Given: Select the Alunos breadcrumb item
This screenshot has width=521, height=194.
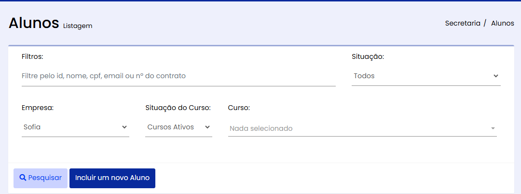Looking at the screenshot, I should 502,23.
